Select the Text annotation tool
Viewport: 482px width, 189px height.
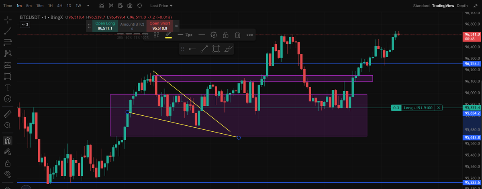click(8, 87)
